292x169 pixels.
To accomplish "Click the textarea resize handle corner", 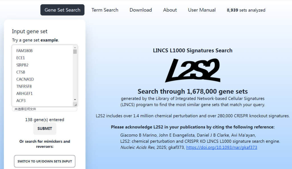I will 76,105.
